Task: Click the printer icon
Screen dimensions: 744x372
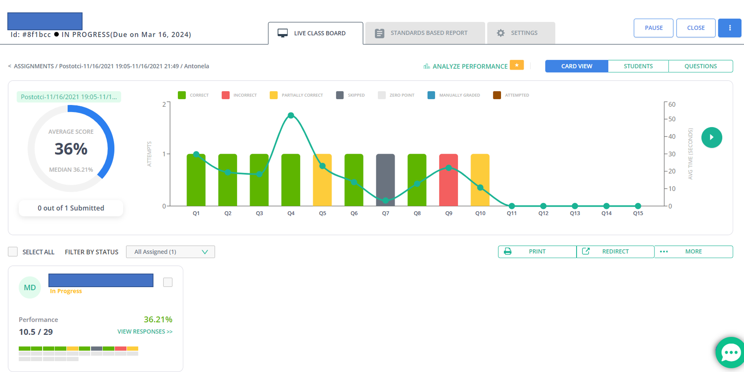Action: 508,251
